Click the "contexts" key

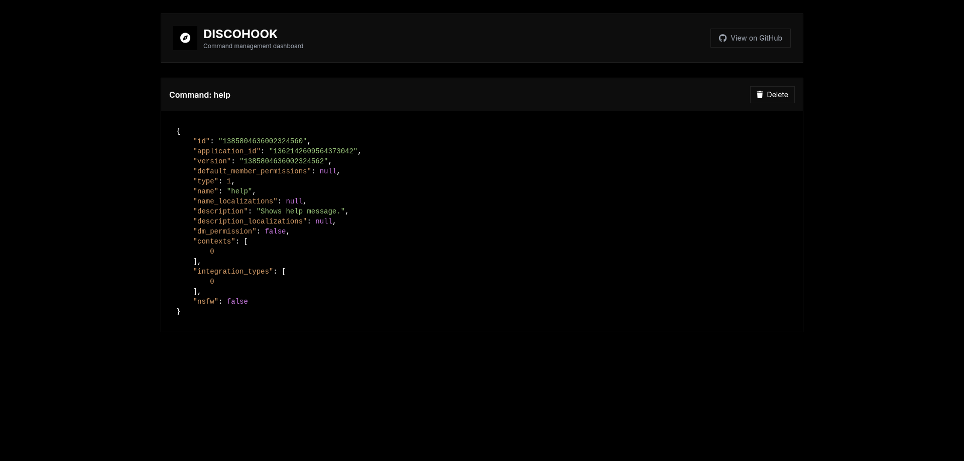pos(214,242)
